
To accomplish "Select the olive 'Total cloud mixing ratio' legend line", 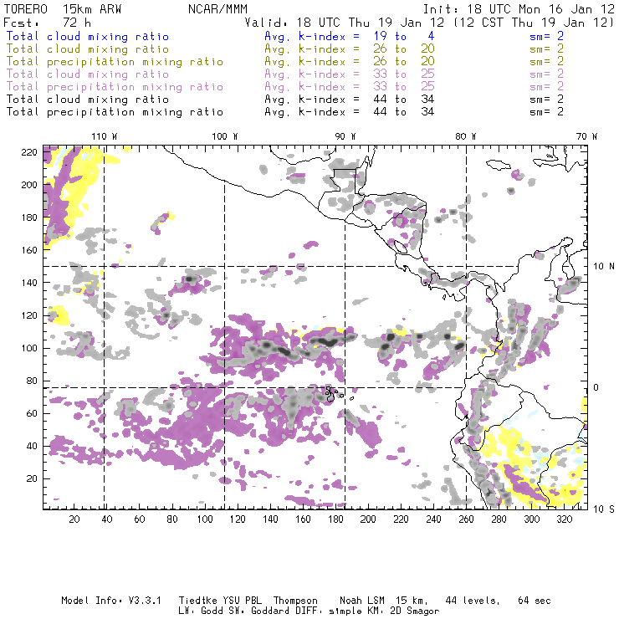I will pos(88,49).
